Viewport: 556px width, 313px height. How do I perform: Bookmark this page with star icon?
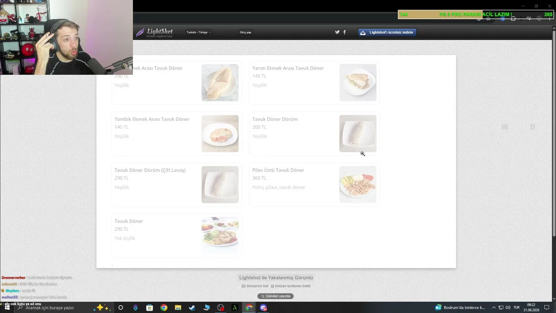[x=488, y=18]
